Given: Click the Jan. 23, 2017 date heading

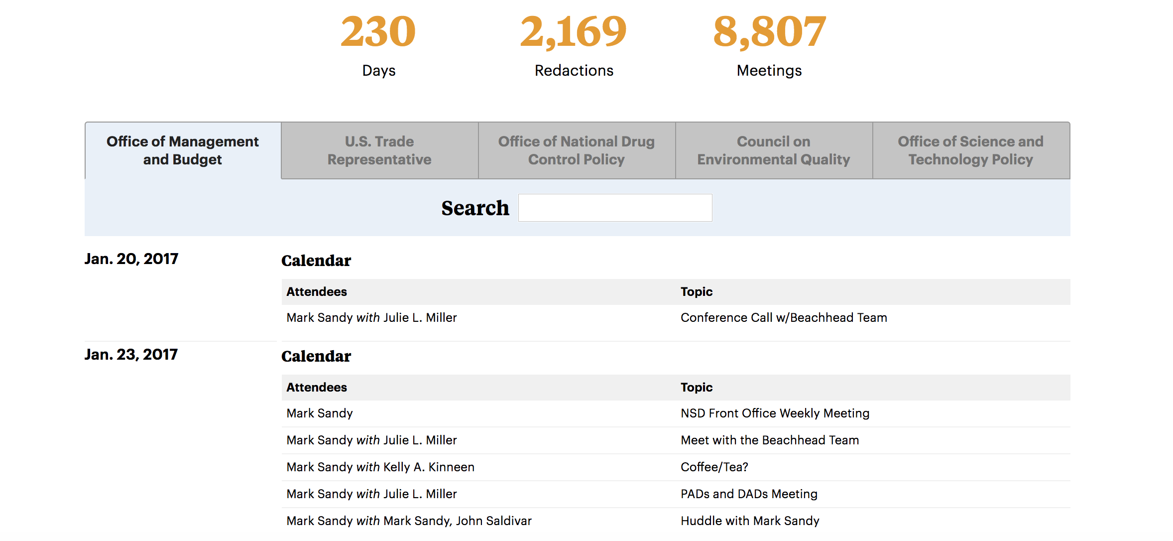Looking at the screenshot, I should 131,355.
